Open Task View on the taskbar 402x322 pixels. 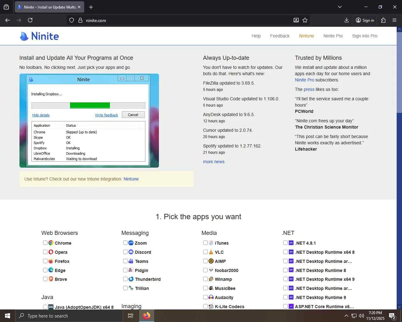click(x=131, y=316)
